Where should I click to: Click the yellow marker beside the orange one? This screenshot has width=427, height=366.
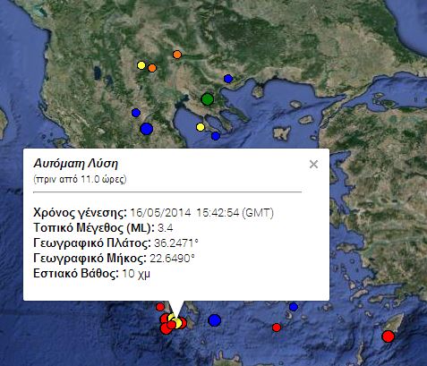141,65
